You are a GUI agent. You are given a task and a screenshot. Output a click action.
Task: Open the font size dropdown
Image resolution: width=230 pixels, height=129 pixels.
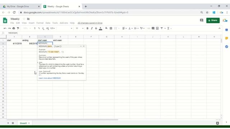click(x=79, y=28)
